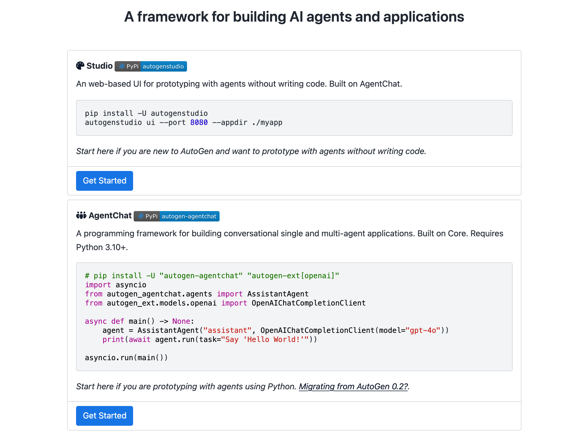Click the asyncio.run(main()) code line
Viewport: 585px width, 432px height.
coord(126,358)
